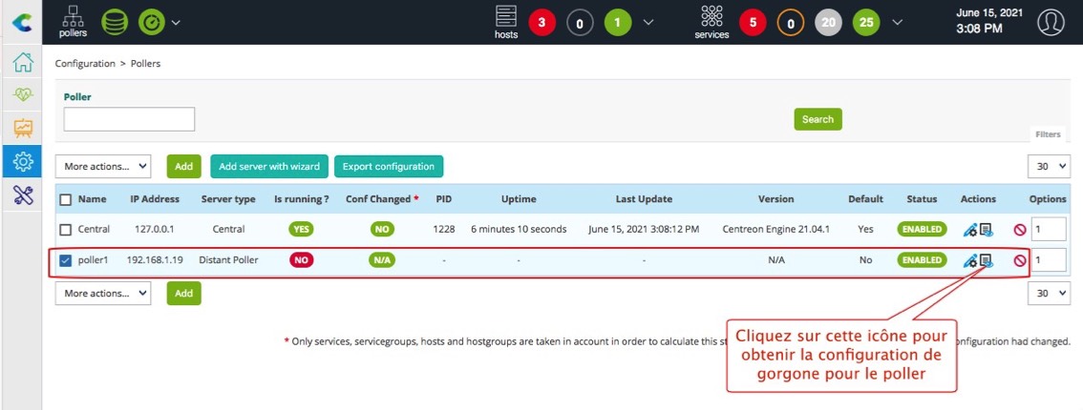Check the Central row checkbox

[x=66, y=230]
